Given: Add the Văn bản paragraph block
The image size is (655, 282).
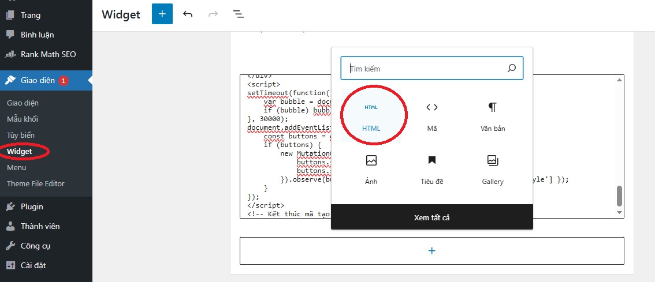Looking at the screenshot, I should [x=493, y=115].
